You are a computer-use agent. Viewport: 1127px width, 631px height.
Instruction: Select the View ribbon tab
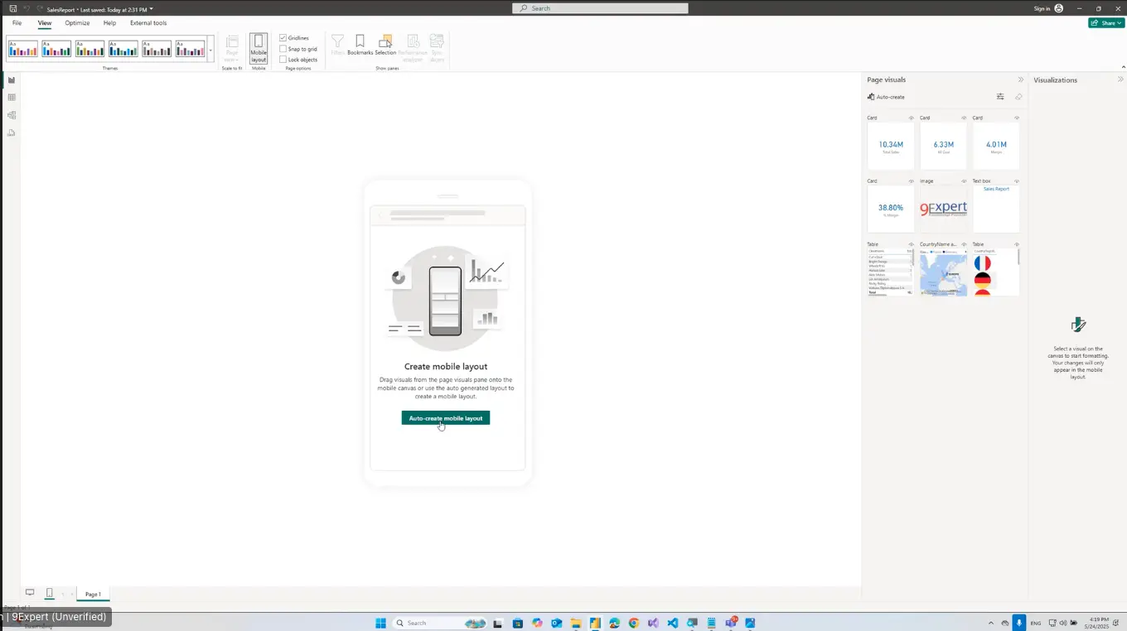44,23
